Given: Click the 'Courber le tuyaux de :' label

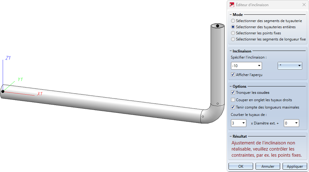Looking at the screenshot, I should tap(249, 115).
